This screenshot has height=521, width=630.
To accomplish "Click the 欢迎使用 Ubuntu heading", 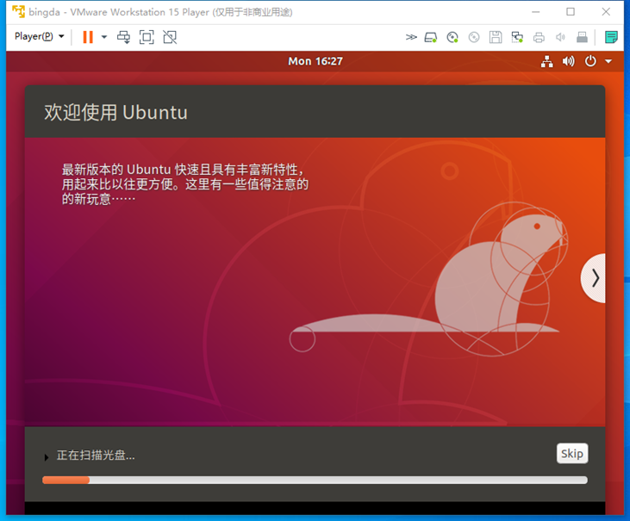I will click(115, 112).
